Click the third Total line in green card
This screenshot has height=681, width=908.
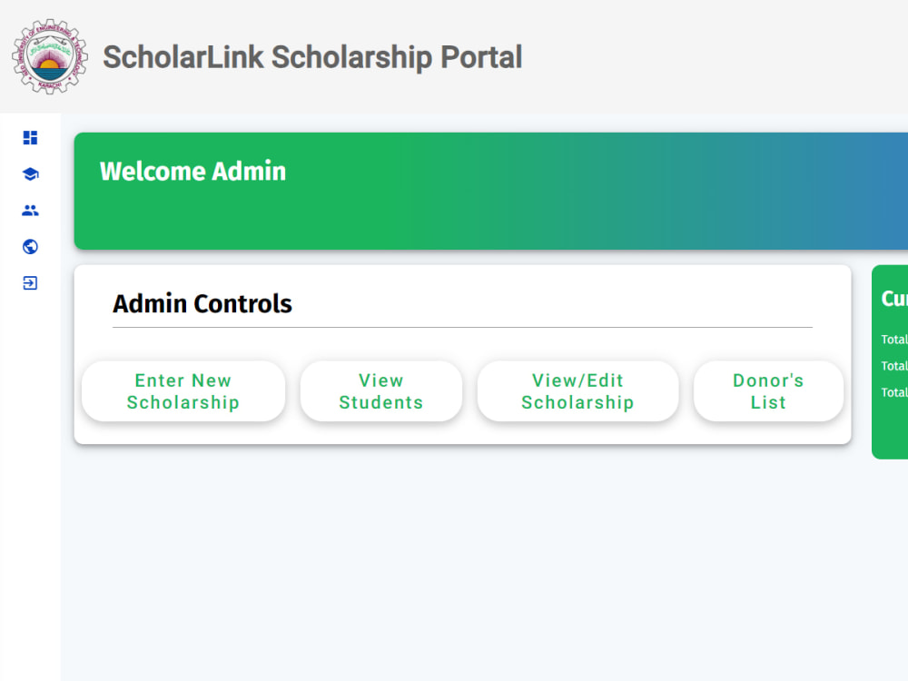(894, 392)
